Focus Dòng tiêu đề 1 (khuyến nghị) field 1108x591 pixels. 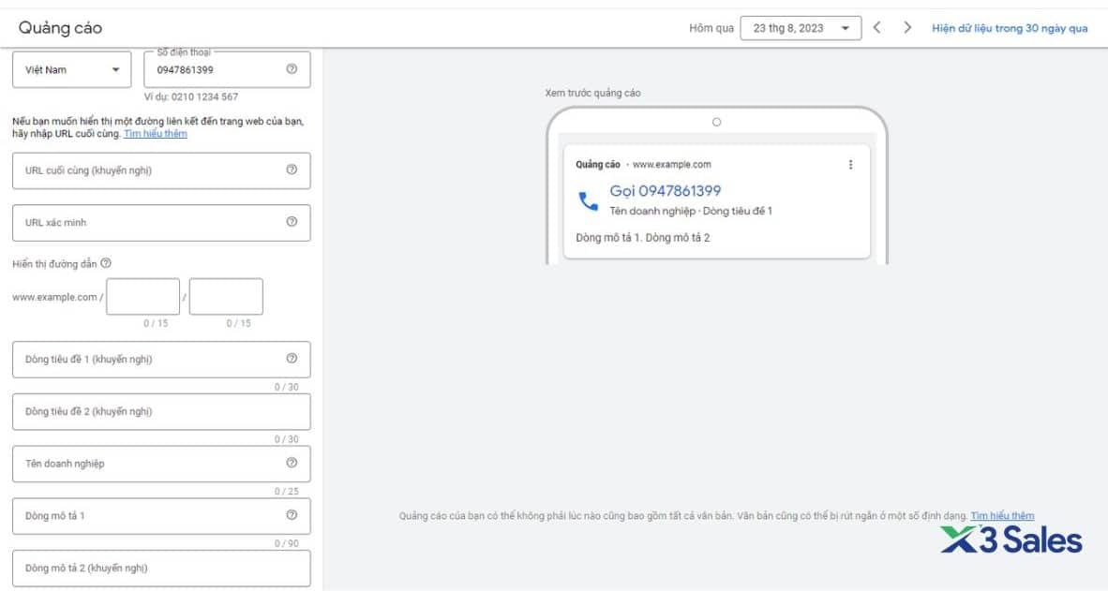click(x=161, y=360)
